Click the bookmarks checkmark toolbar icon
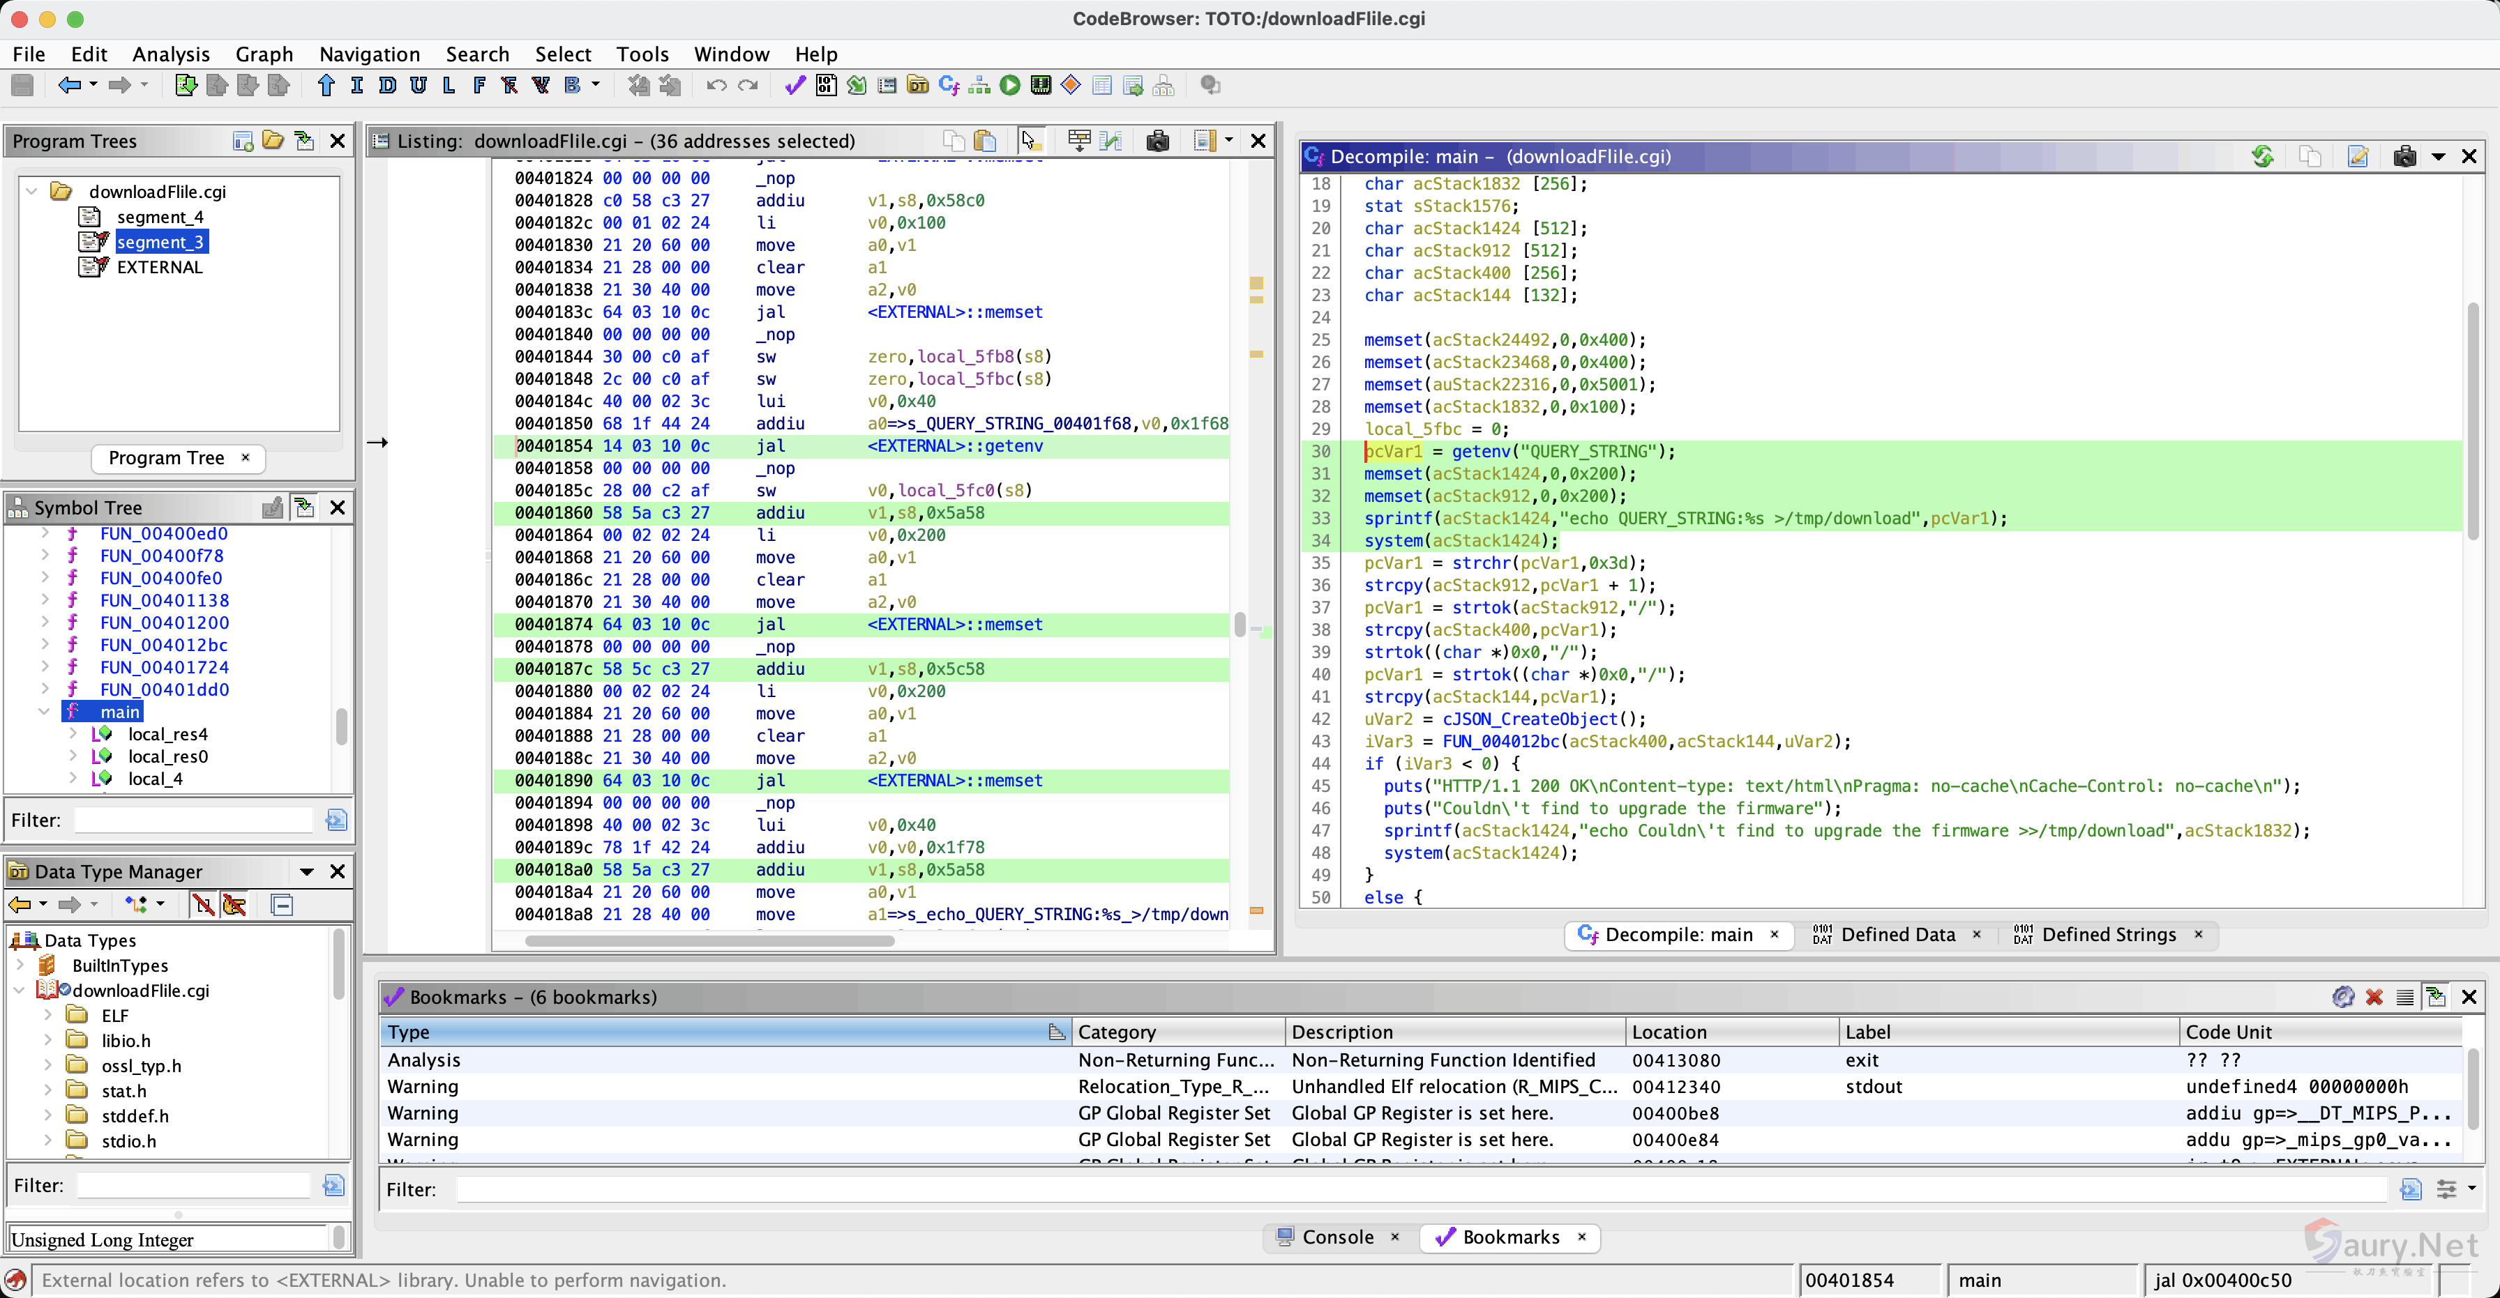 (x=795, y=85)
